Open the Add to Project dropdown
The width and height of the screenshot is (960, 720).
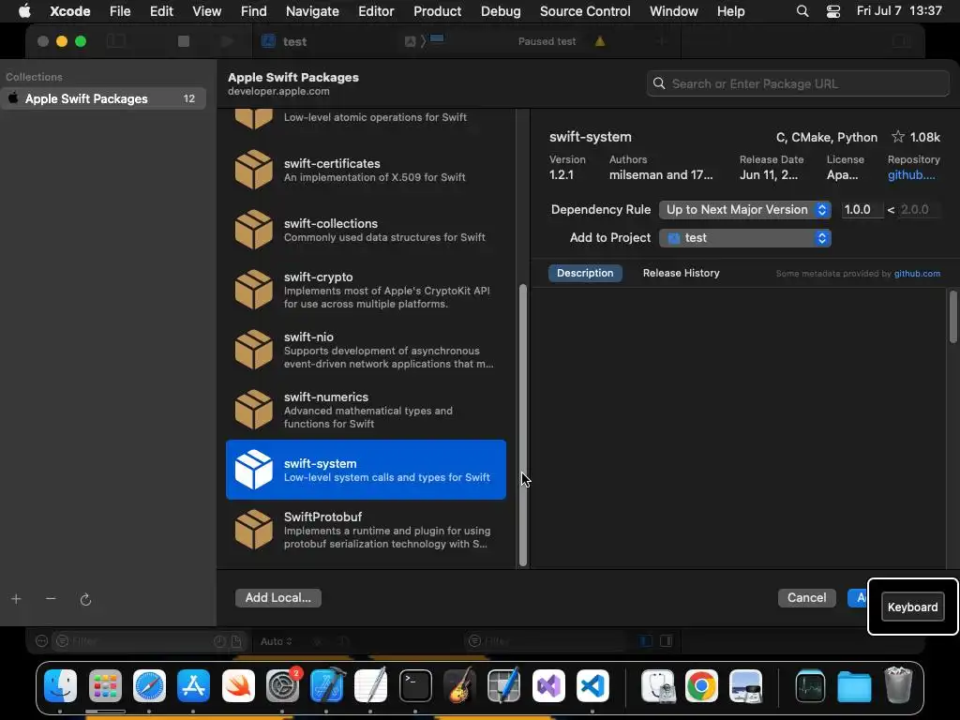[744, 237]
